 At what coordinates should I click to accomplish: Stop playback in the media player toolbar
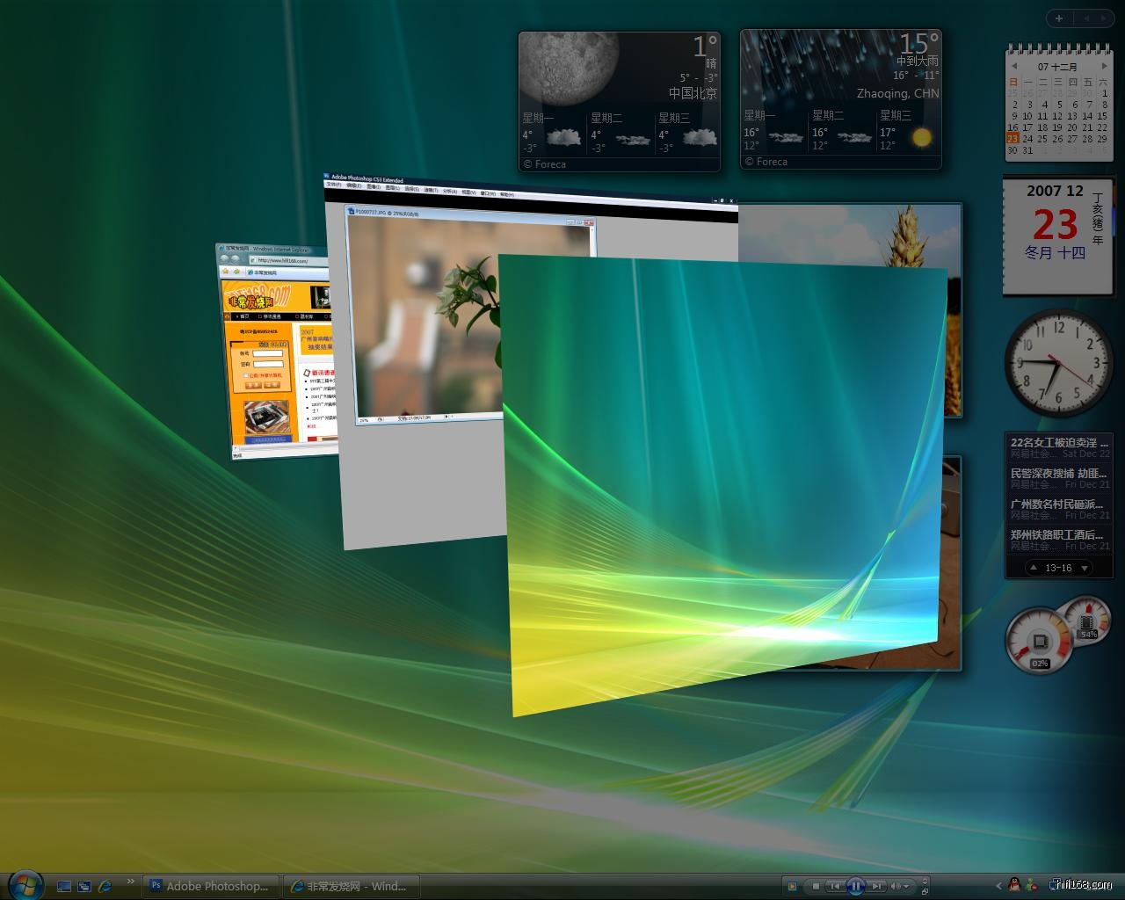coord(816,886)
